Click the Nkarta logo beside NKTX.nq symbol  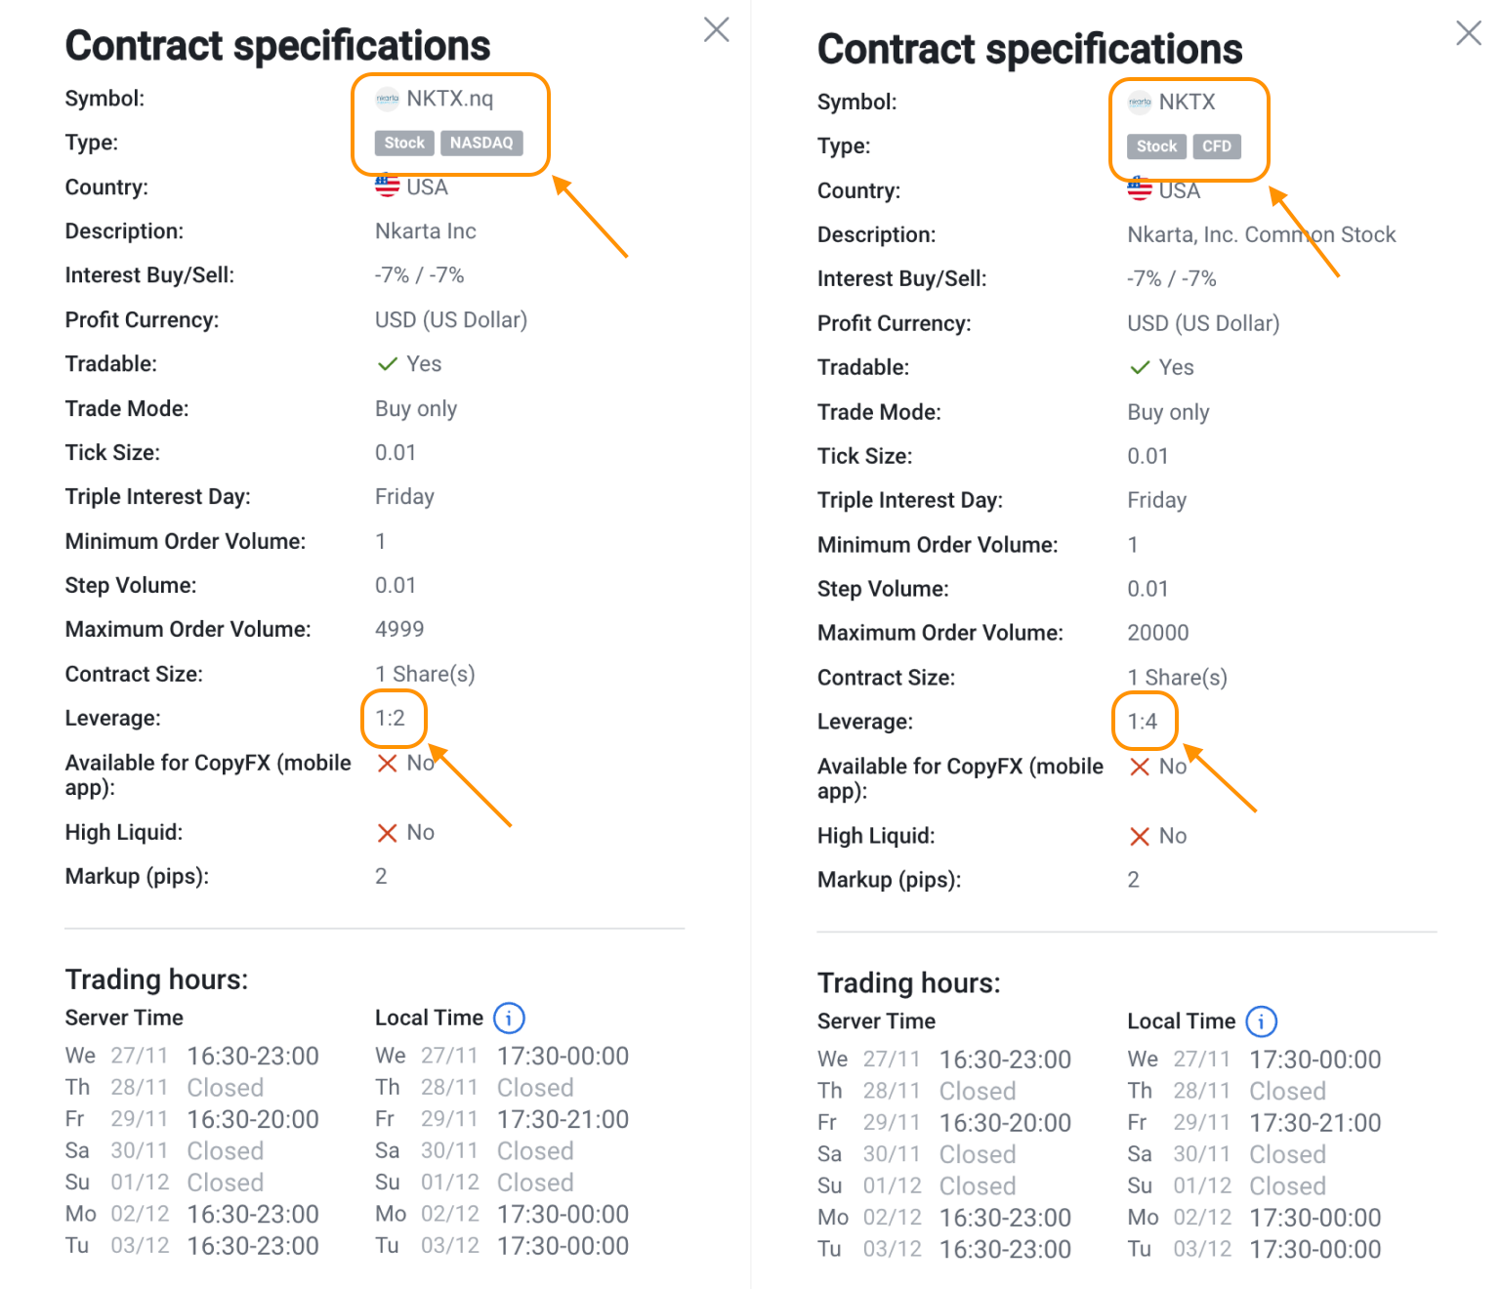388,99
